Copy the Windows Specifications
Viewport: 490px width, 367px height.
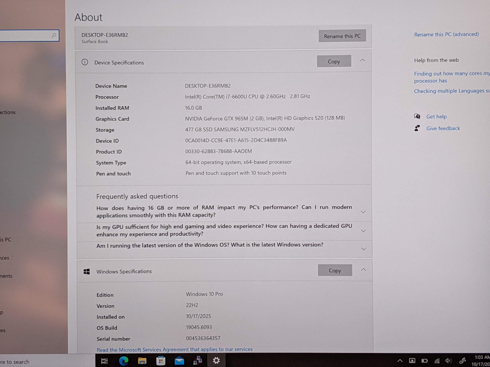335,270
